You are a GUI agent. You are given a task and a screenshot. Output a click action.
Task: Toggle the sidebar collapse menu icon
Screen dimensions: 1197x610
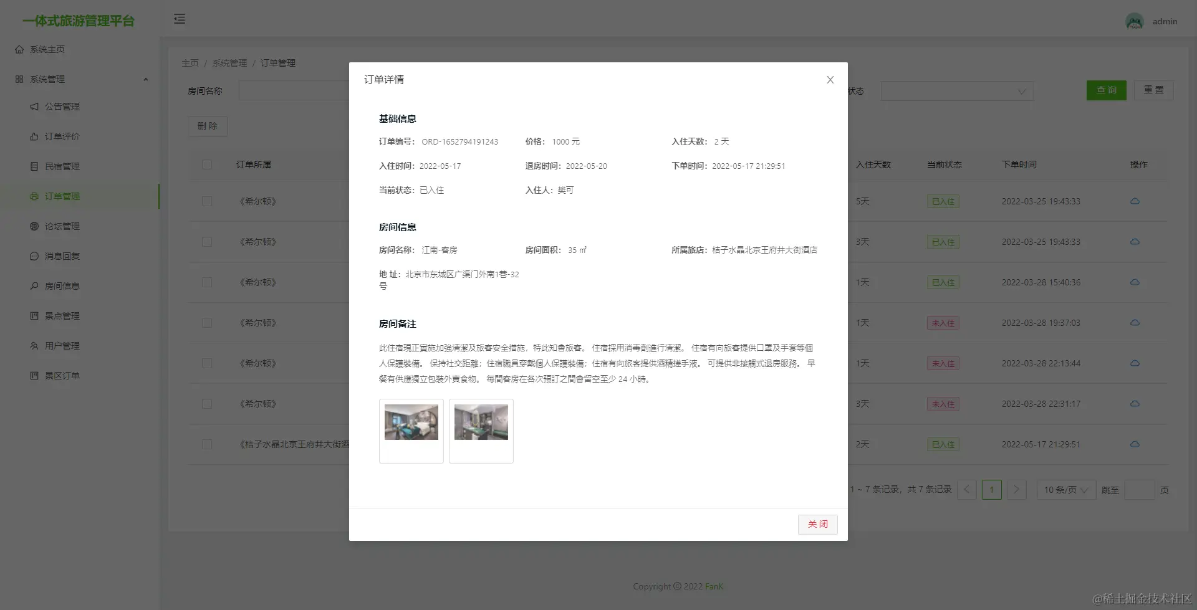click(180, 19)
